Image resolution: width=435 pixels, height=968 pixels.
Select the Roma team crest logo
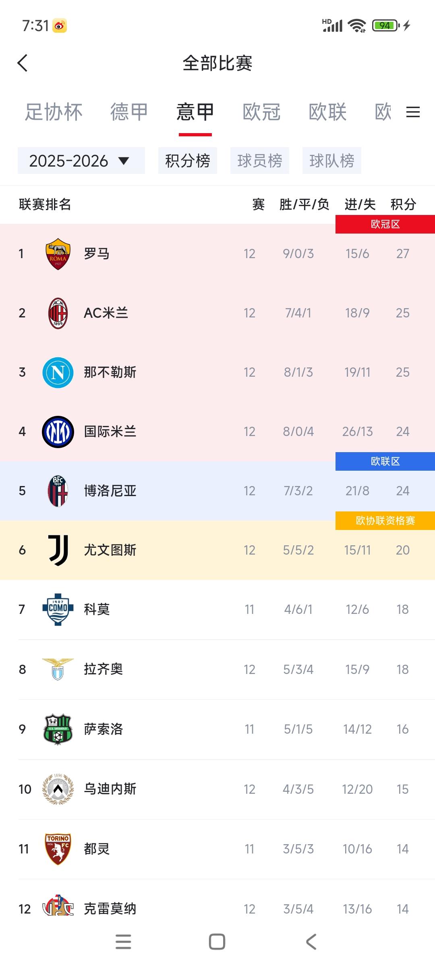point(58,253)
